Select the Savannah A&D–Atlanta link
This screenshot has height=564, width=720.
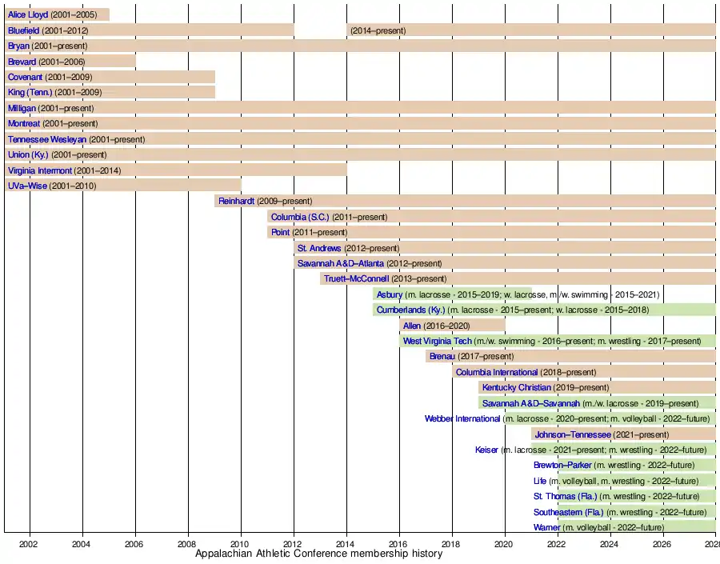click(340, 263)
